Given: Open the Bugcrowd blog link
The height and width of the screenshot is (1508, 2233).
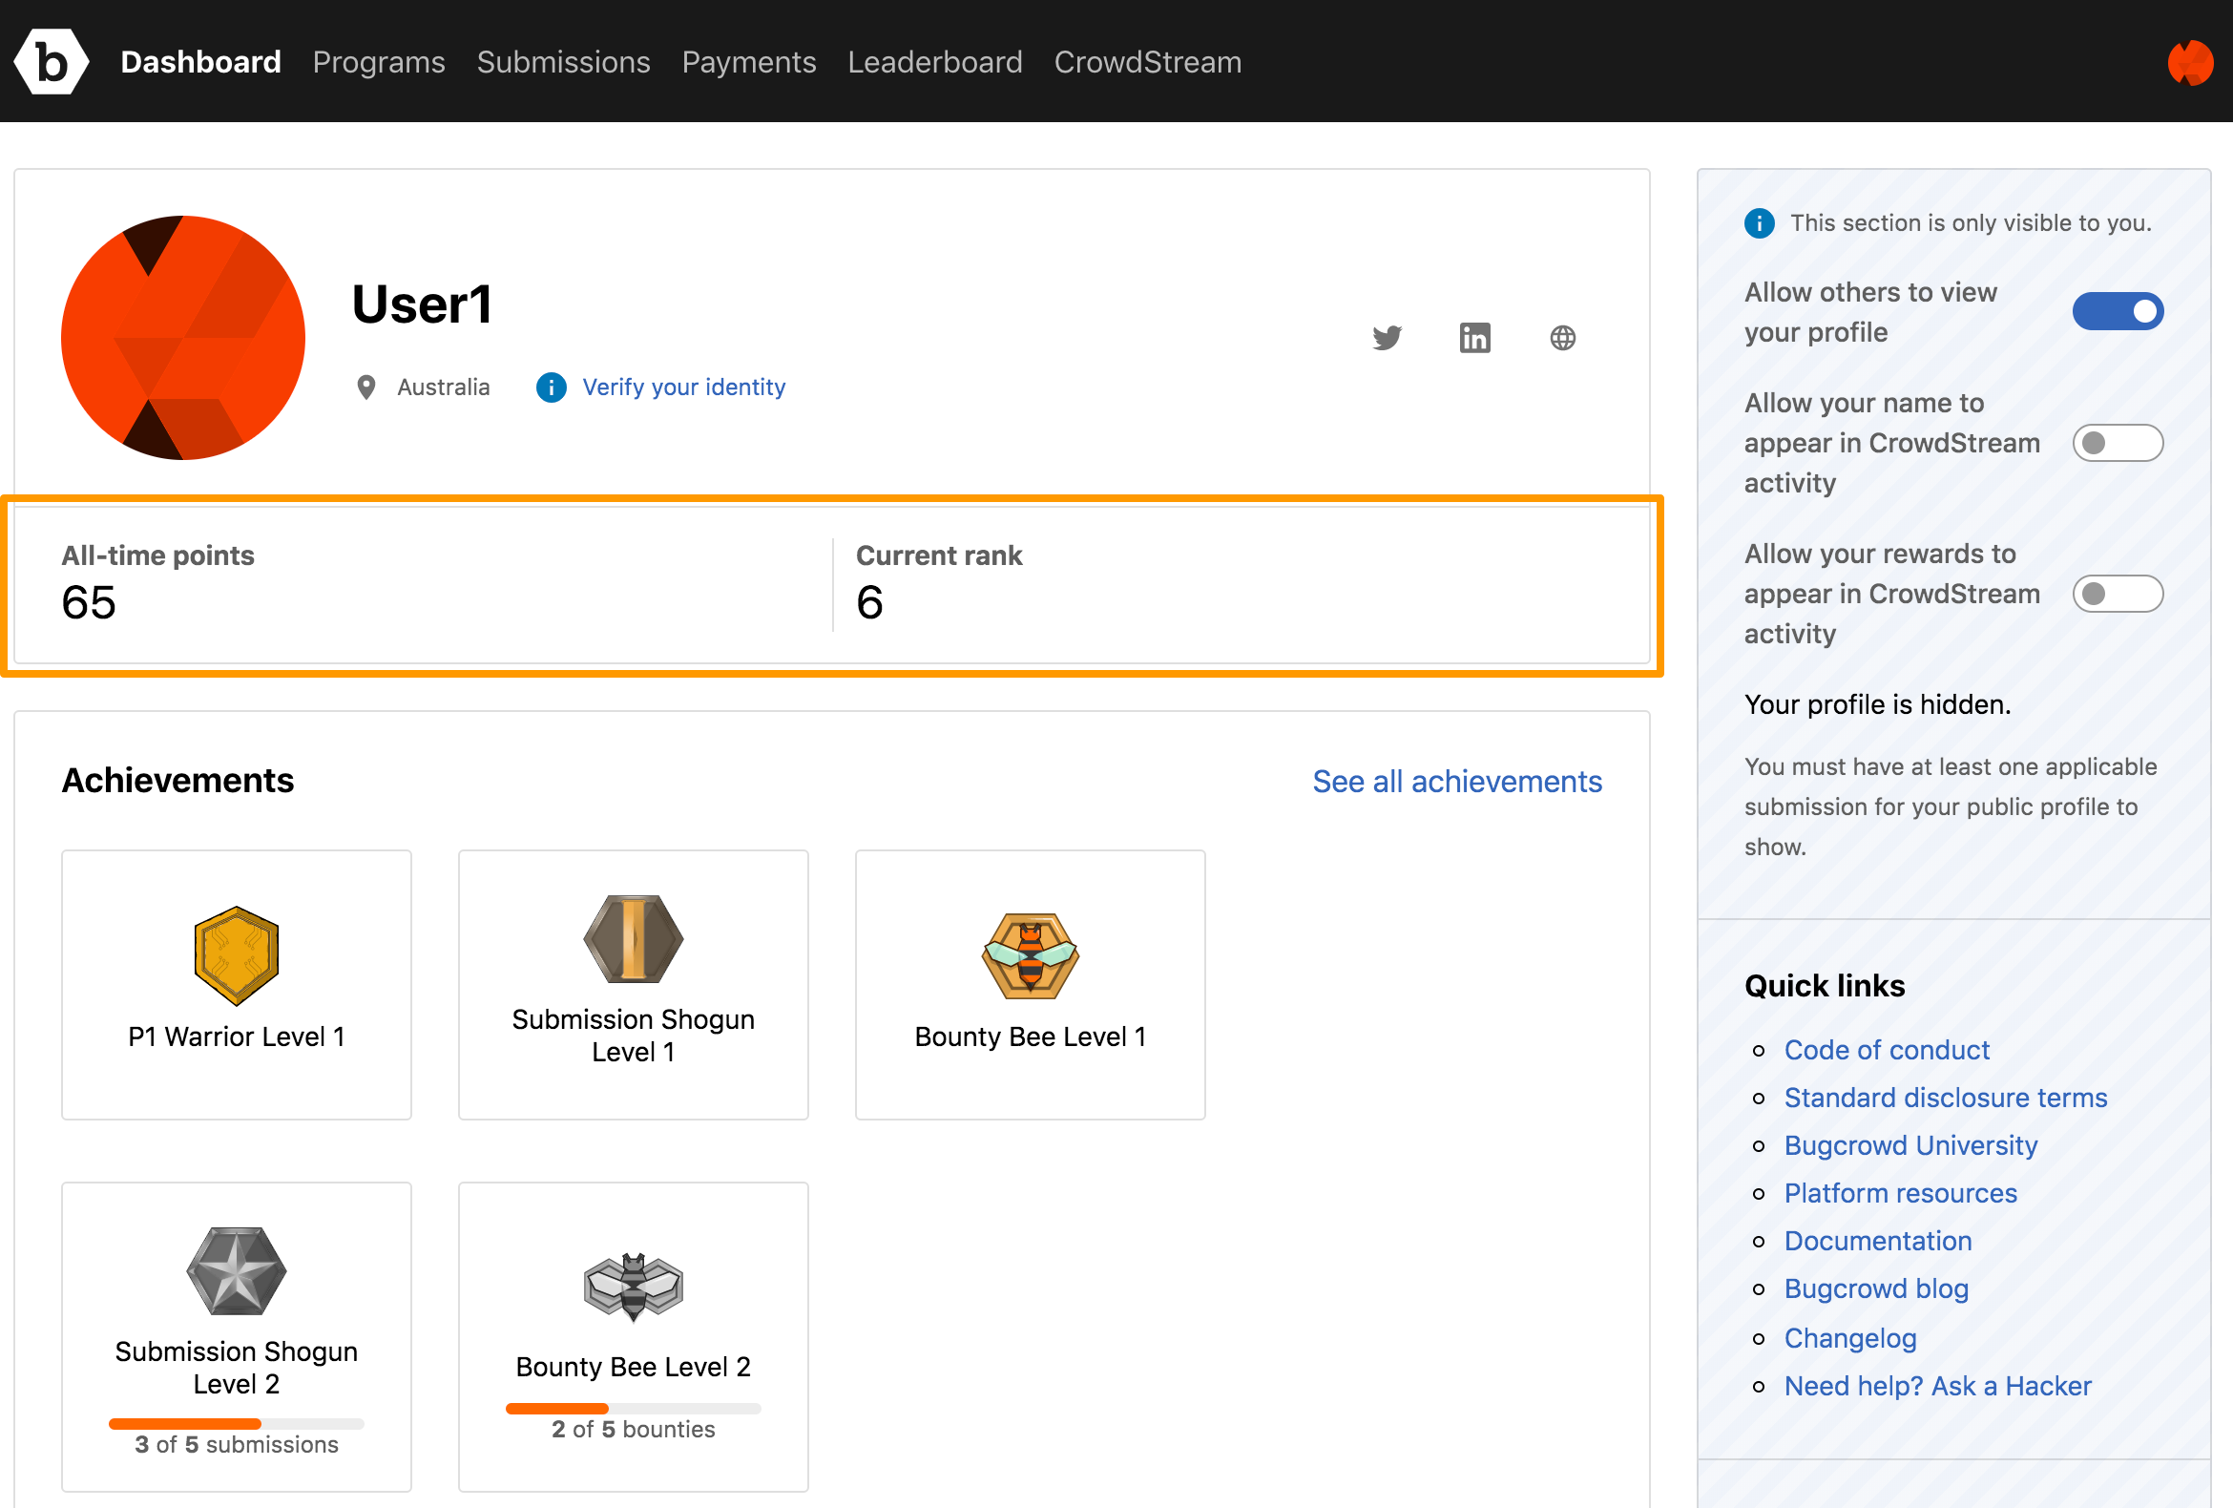Looking at the screenshot, I should click(x=1875, y=1288).
